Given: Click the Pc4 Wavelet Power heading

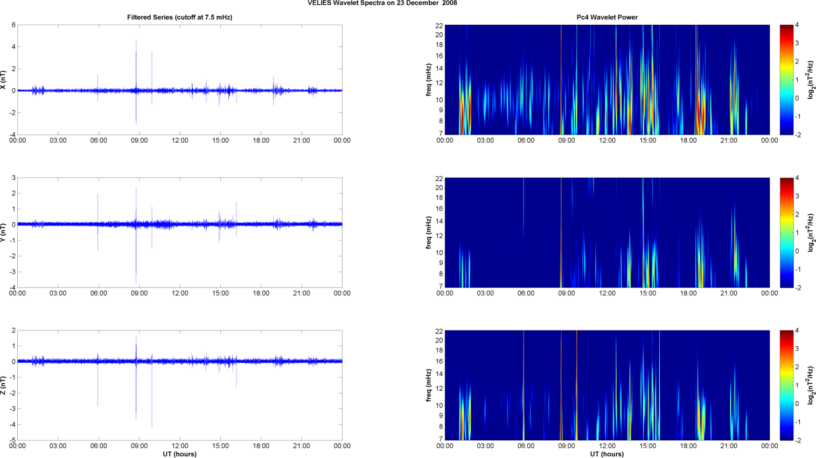Looking at the screenshot, I should 607,17.
